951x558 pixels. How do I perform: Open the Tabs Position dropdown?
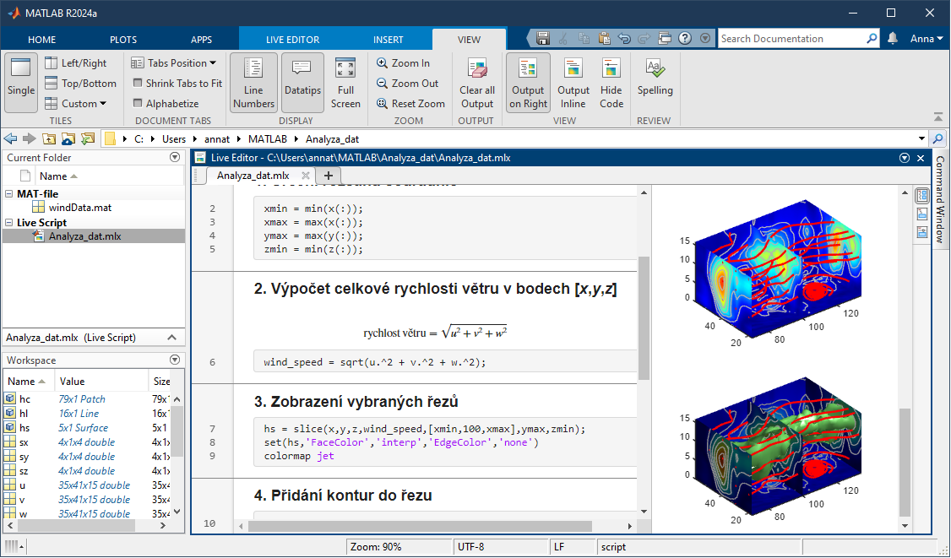(174, 63)
